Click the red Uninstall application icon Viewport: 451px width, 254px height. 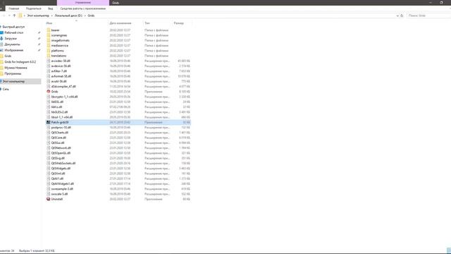tap(49, 199)
